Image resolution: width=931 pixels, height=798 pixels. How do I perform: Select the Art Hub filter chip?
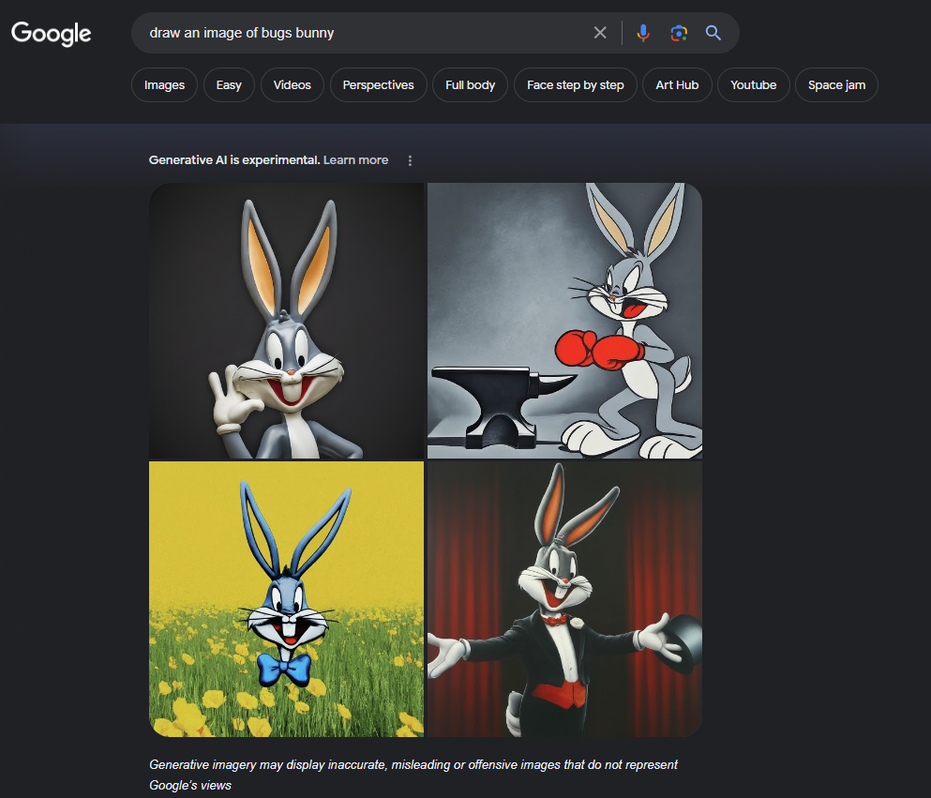pyautogui.click(x=677, y=85)
